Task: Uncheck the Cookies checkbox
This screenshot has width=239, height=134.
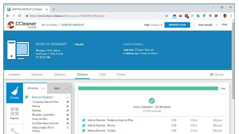Action: pyautogui.click(x=68, y=110)
